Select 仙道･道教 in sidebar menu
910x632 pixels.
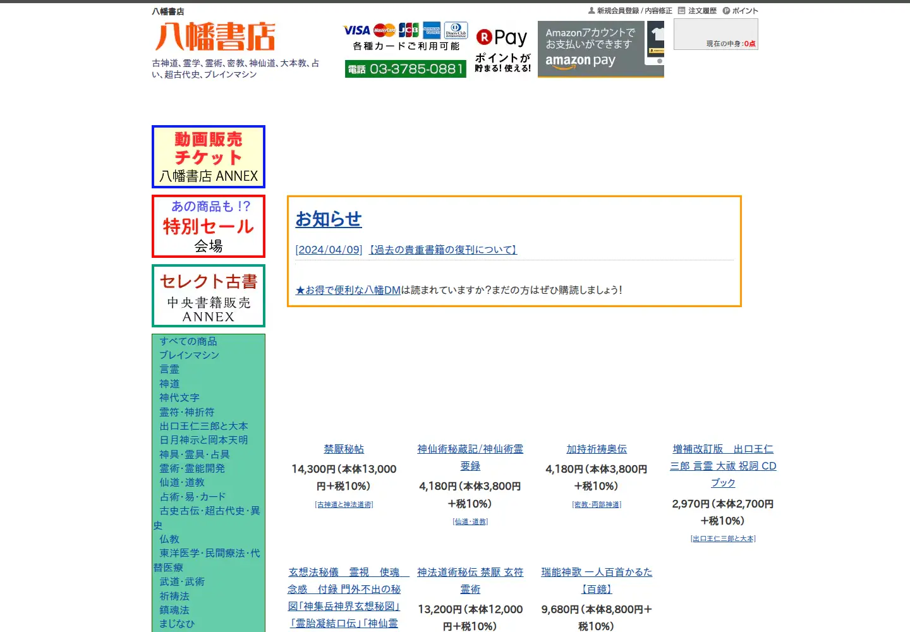pyautogui.click(x=182, y=482)
